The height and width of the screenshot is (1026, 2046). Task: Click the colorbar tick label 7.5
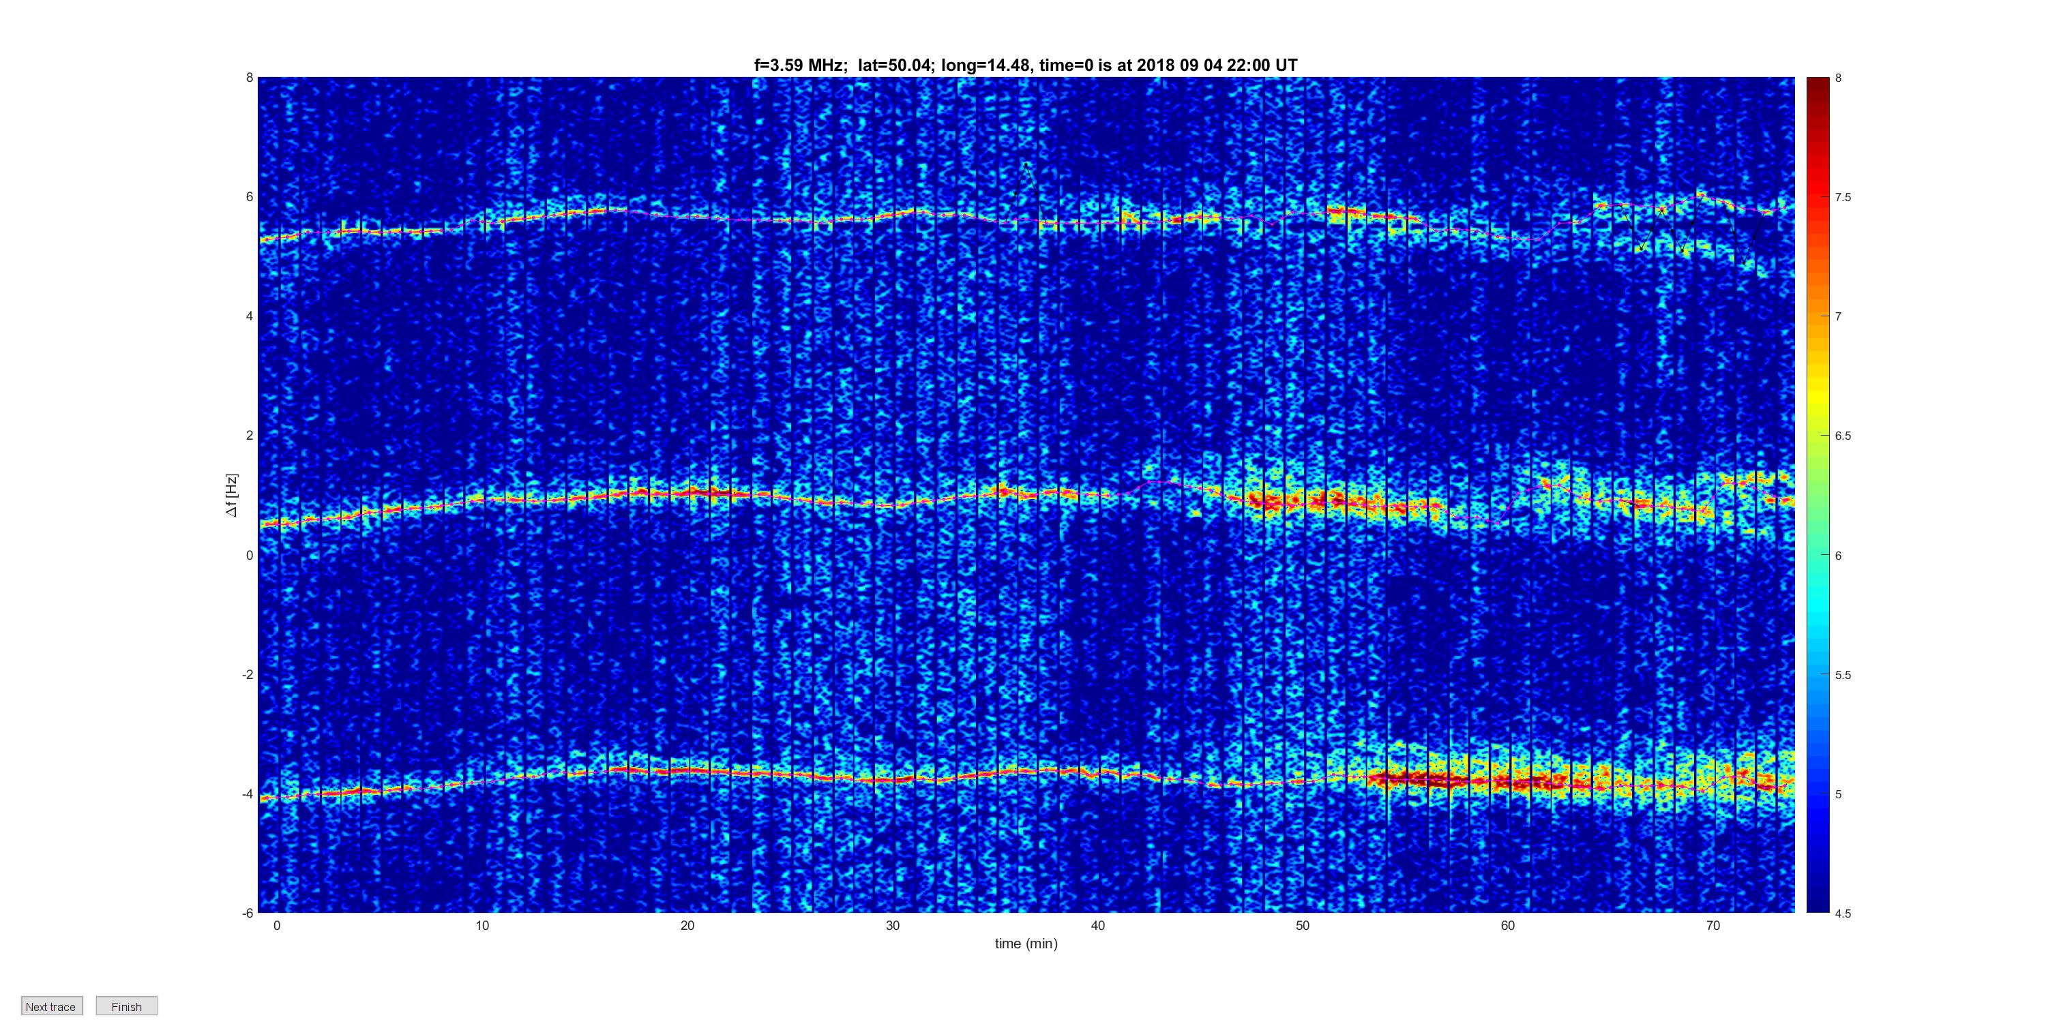[1843, 197]
